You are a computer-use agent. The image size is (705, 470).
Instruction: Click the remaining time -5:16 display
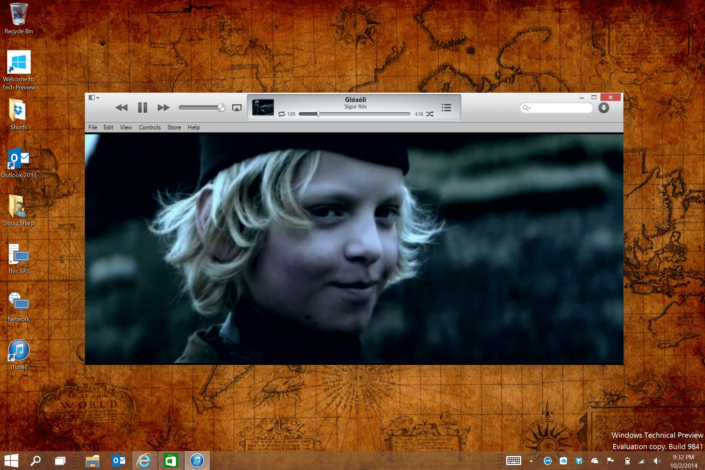point(418,114)
